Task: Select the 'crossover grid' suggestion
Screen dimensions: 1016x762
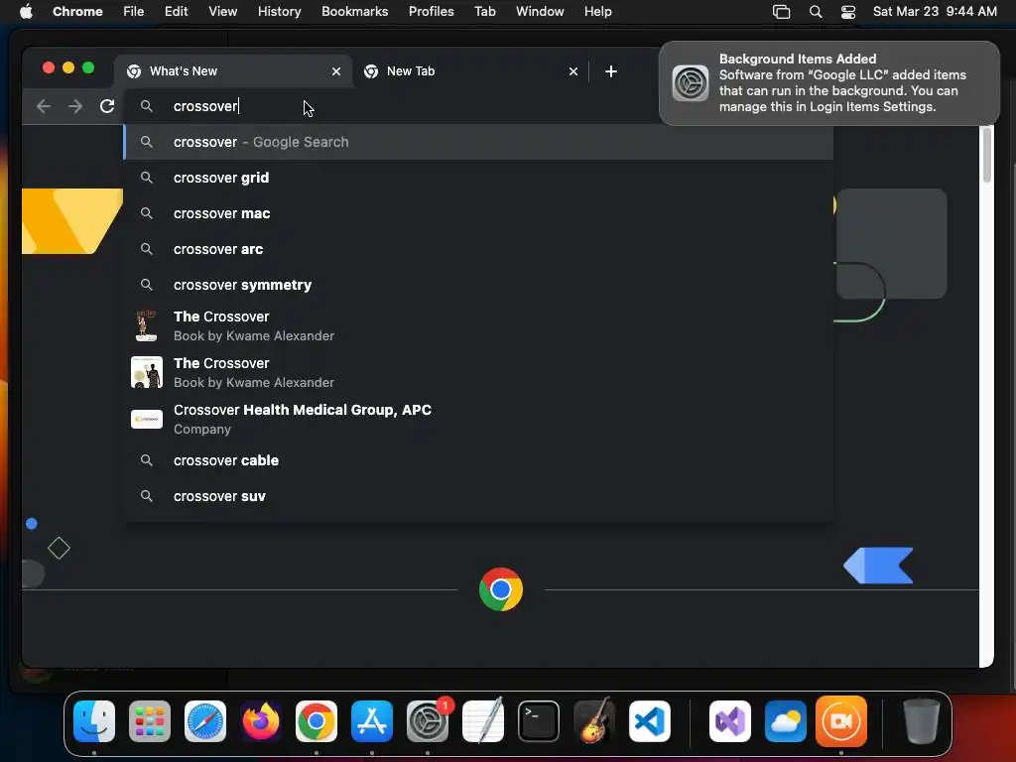Action: 478,178
